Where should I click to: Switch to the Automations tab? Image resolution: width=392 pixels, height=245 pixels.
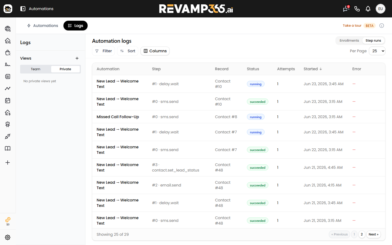click(x=42, y=26)
